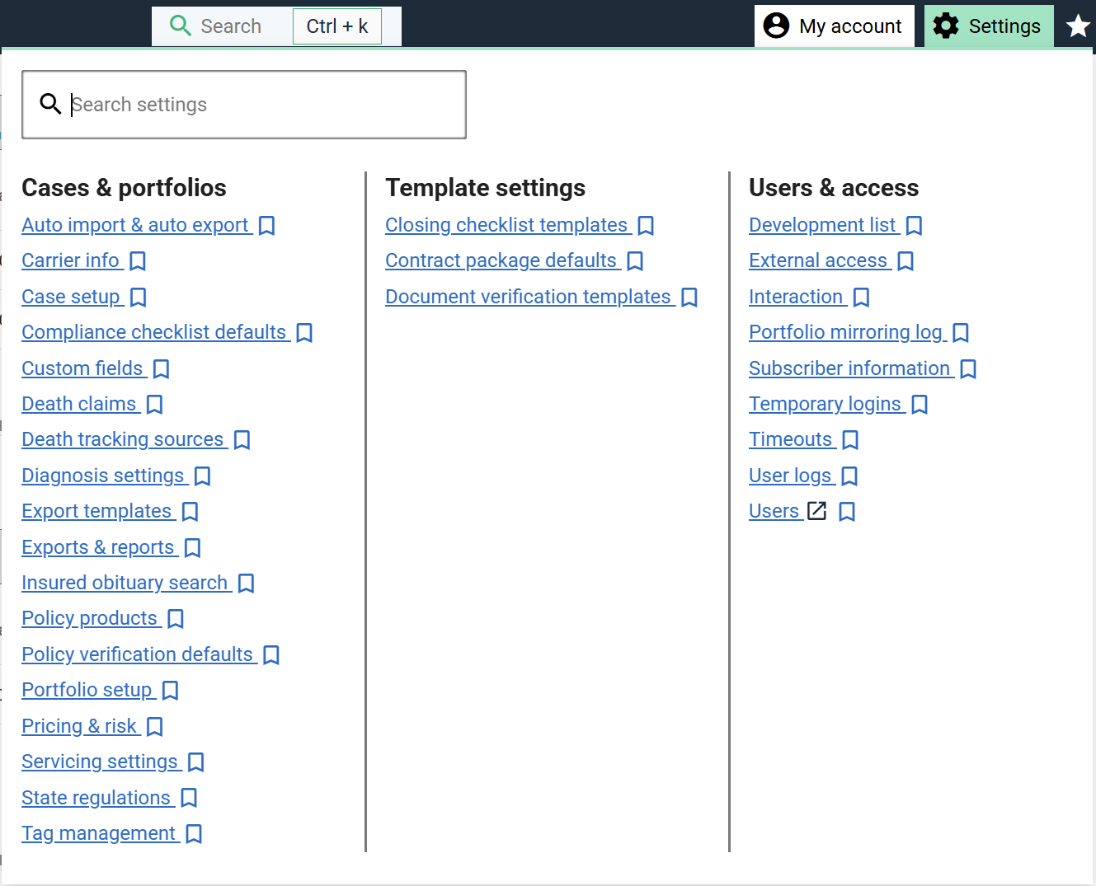Screen dimensions: 1096x886
Task: Click bookmark icon beside Death claims
Action: pyautogui.click(x=154, y=405)
